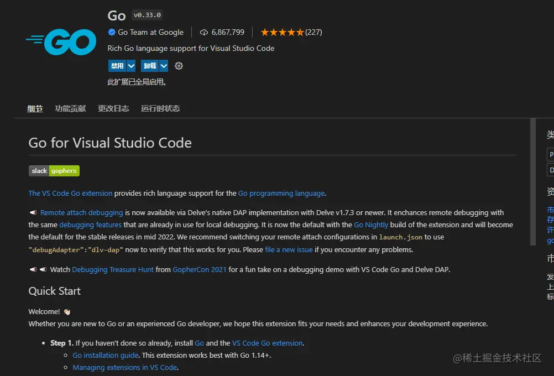This screenshot has width=554, height=376.
Task: Click the 禁用 (Disable) button
Action: coord(117,66)
